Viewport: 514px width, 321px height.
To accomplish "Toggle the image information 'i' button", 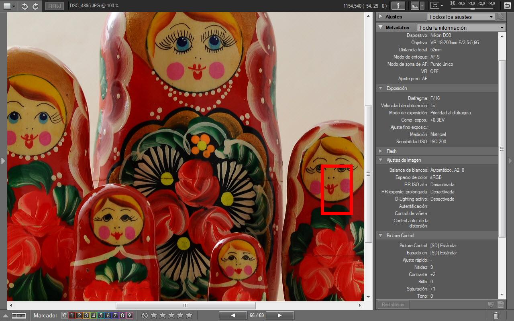I will (x=398, y=6).
